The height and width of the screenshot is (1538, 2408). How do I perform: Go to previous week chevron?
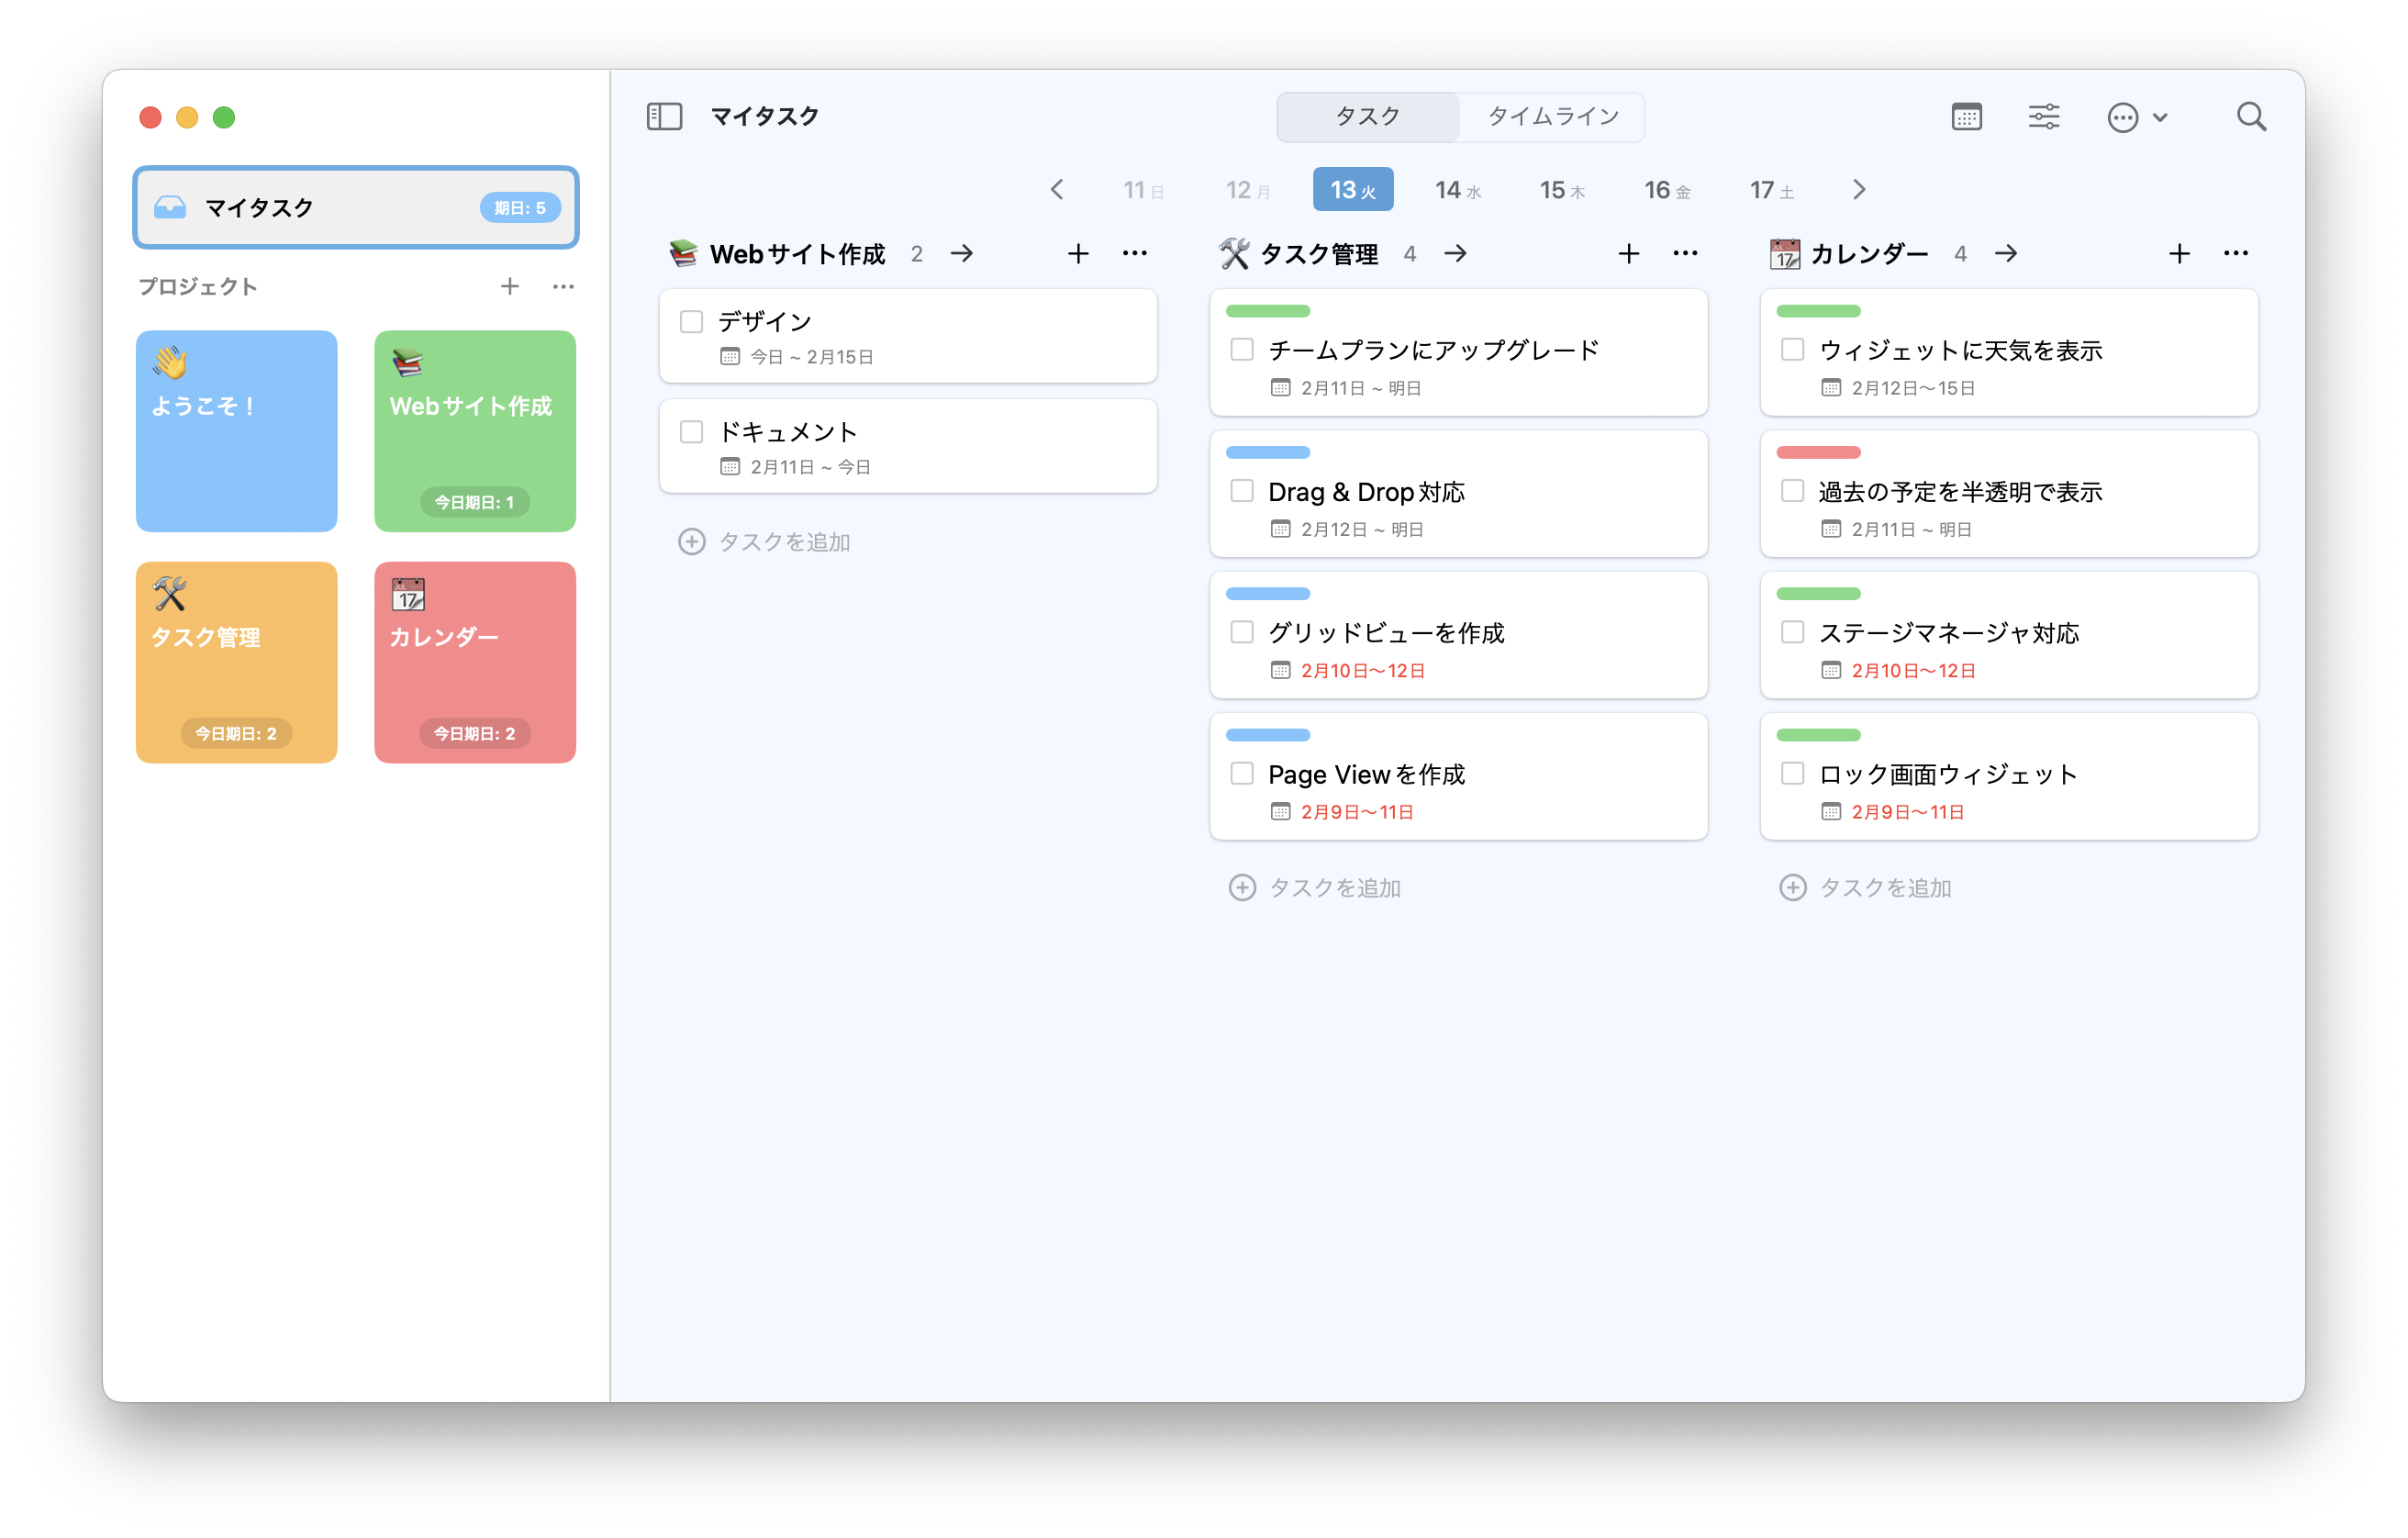(1057, 190)
